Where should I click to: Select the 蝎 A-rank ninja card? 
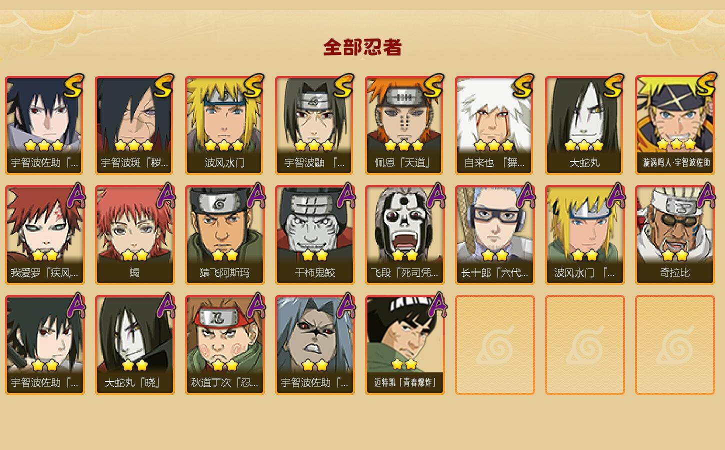(x=134, y=235)
